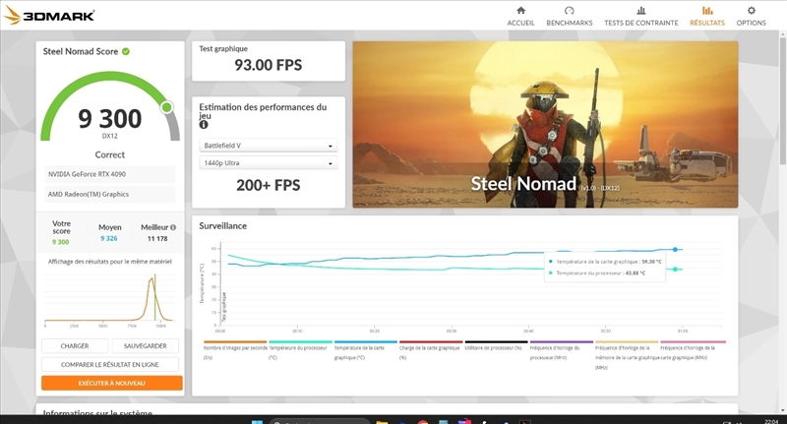Click the Test graphique label

click(223, 48)
